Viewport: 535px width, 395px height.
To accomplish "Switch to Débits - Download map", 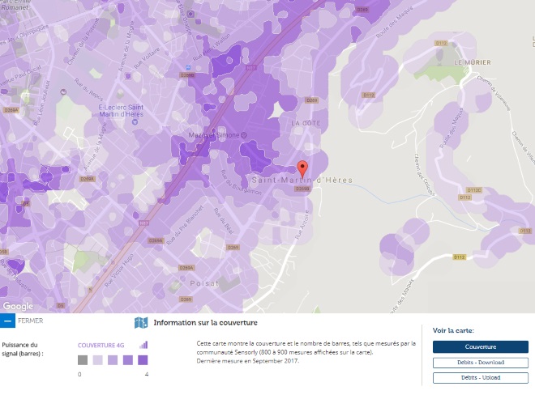I will click(480, 363).
